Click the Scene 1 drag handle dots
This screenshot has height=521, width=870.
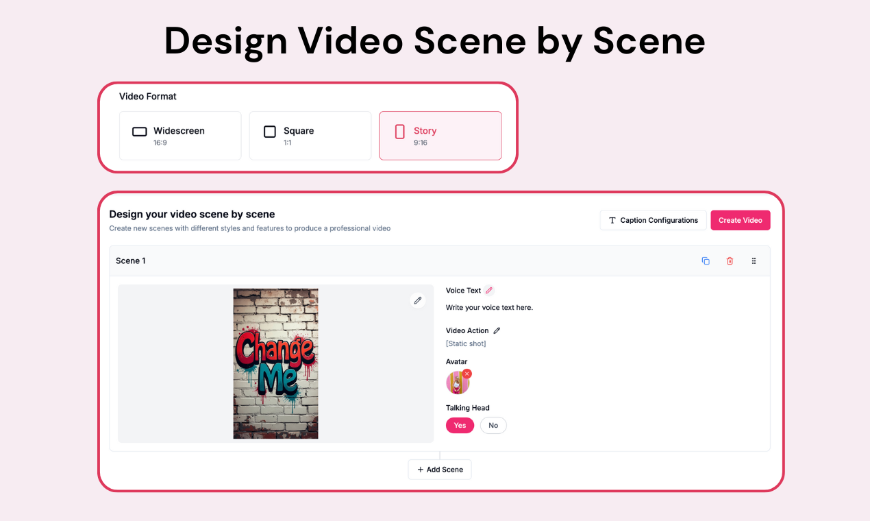(x=754, y=261)
